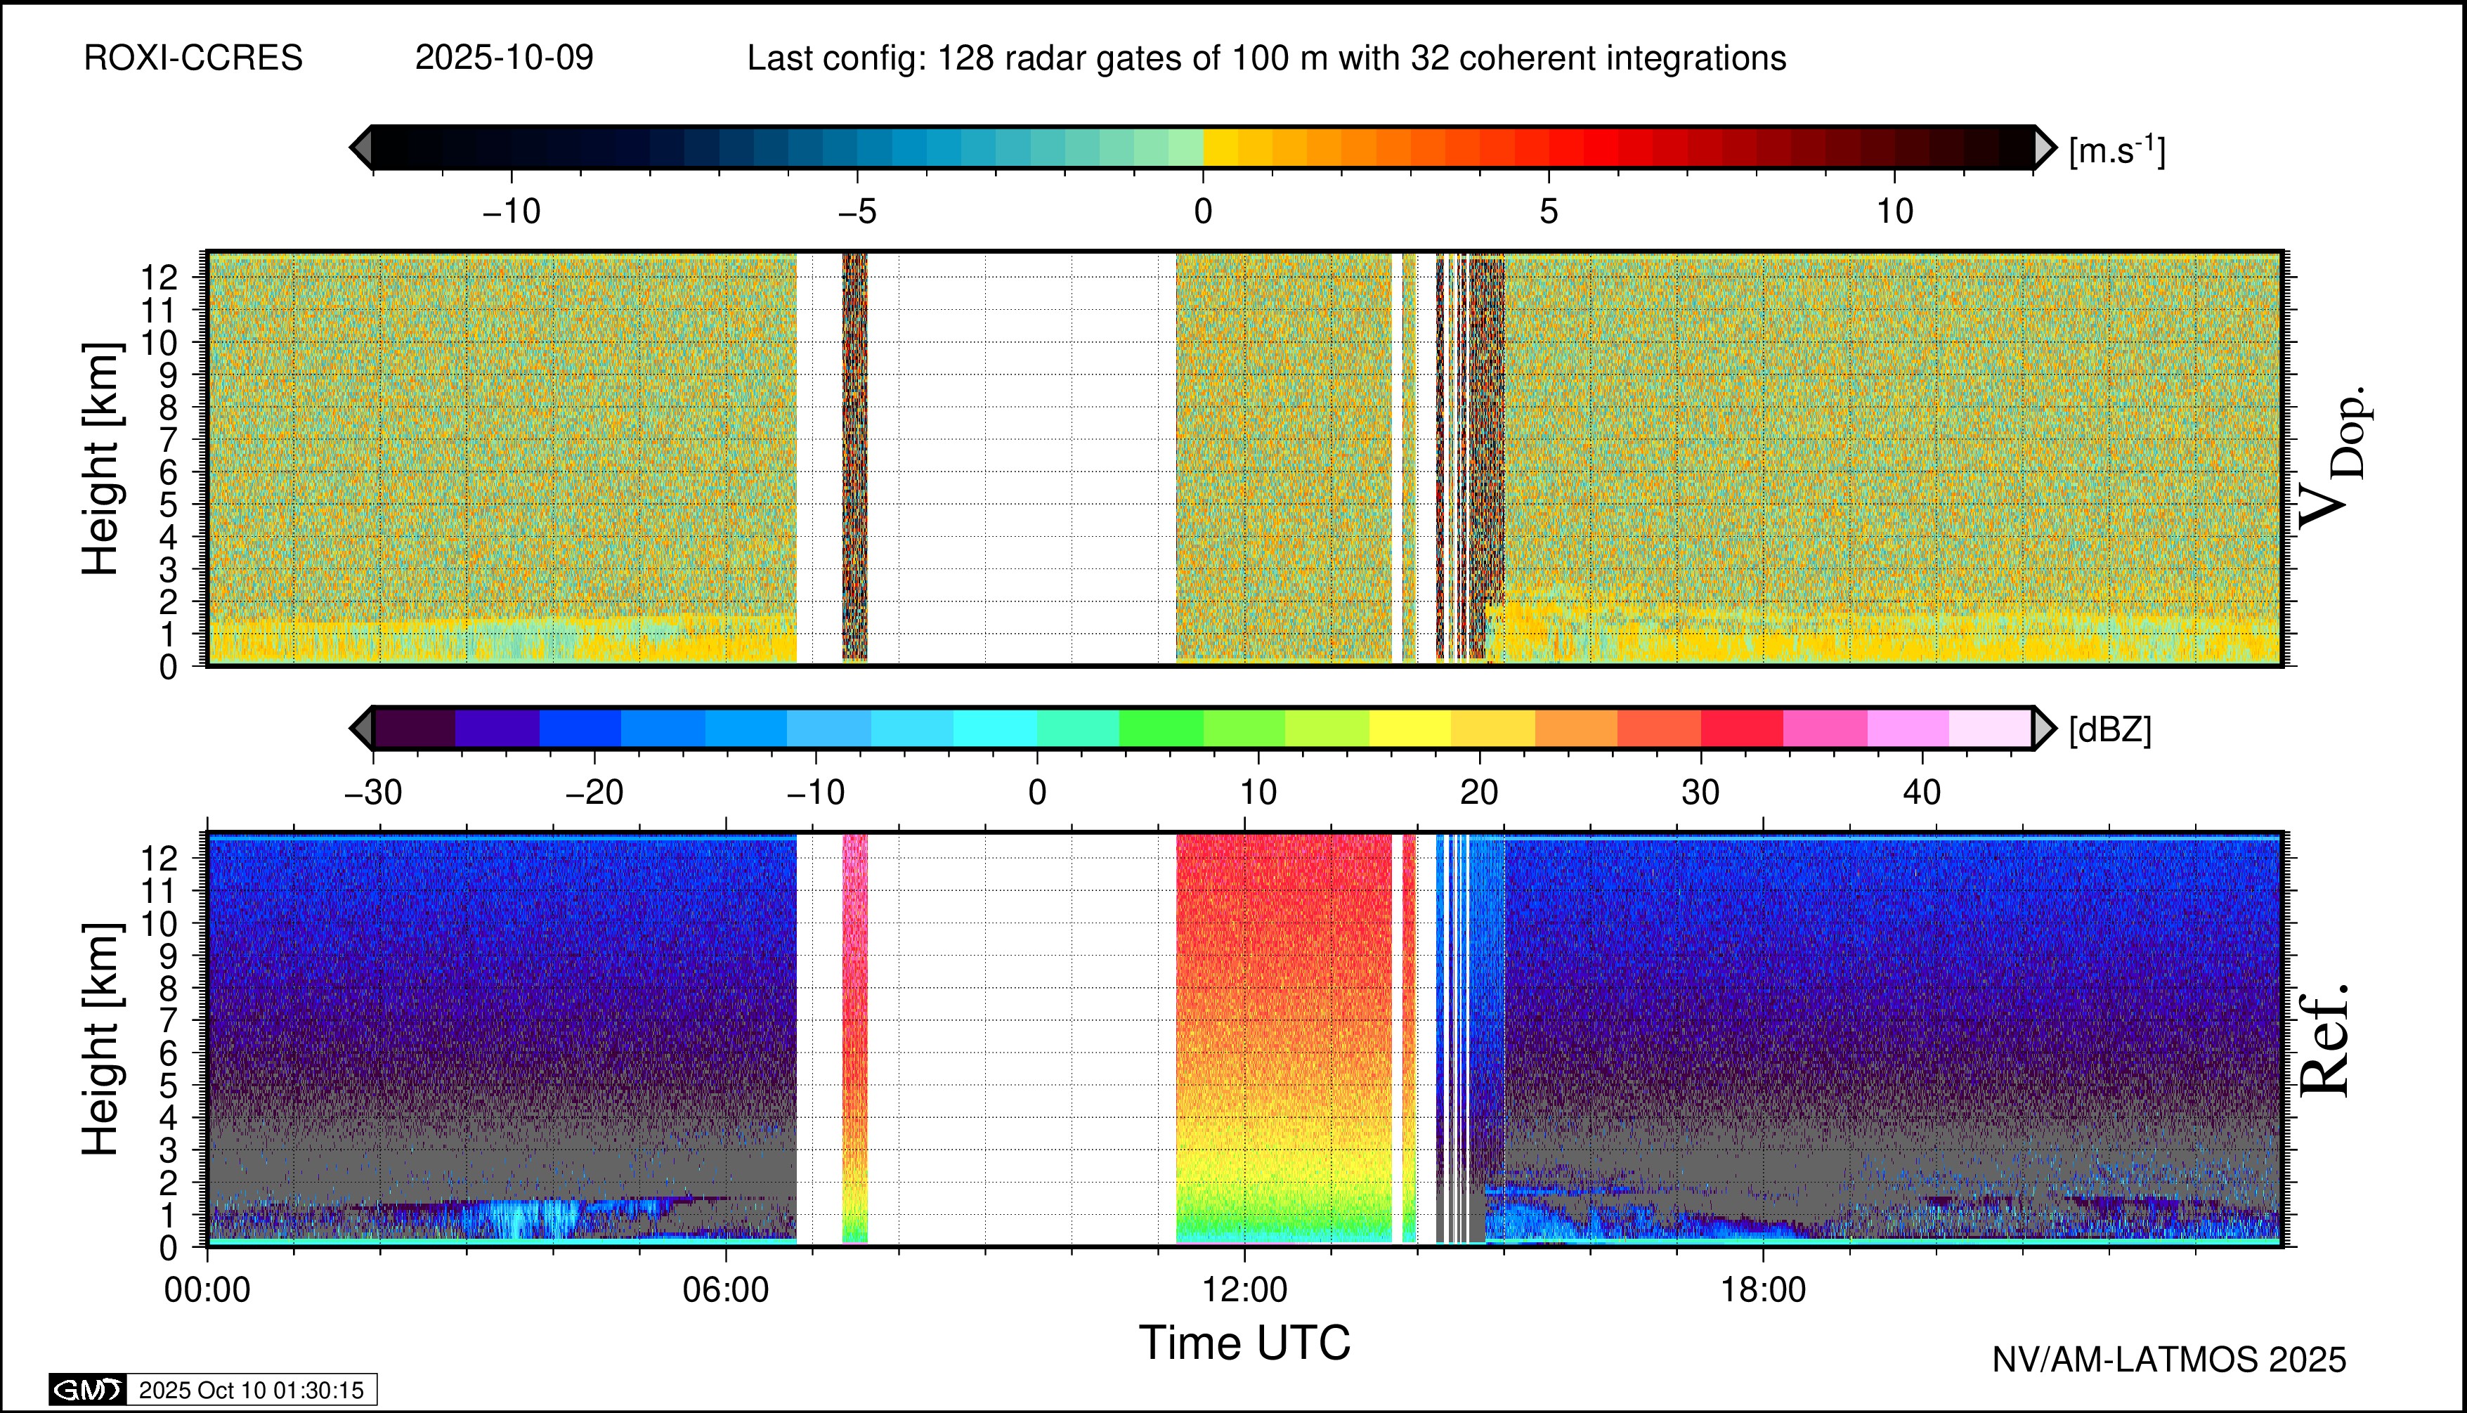This screenshot has width=2467, height=1413.
Task: Click the NV/AM-LATMOS 2025 credit text
Action: 2168,1360
